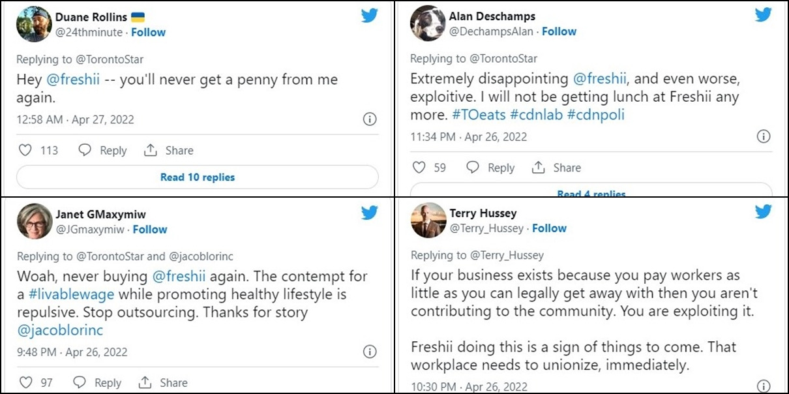789x394 pixels.
Task: Follow Duane Rollins
Action: [x=148, y=32]
